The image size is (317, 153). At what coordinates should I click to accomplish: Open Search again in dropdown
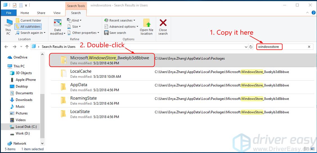coord(31,33)
